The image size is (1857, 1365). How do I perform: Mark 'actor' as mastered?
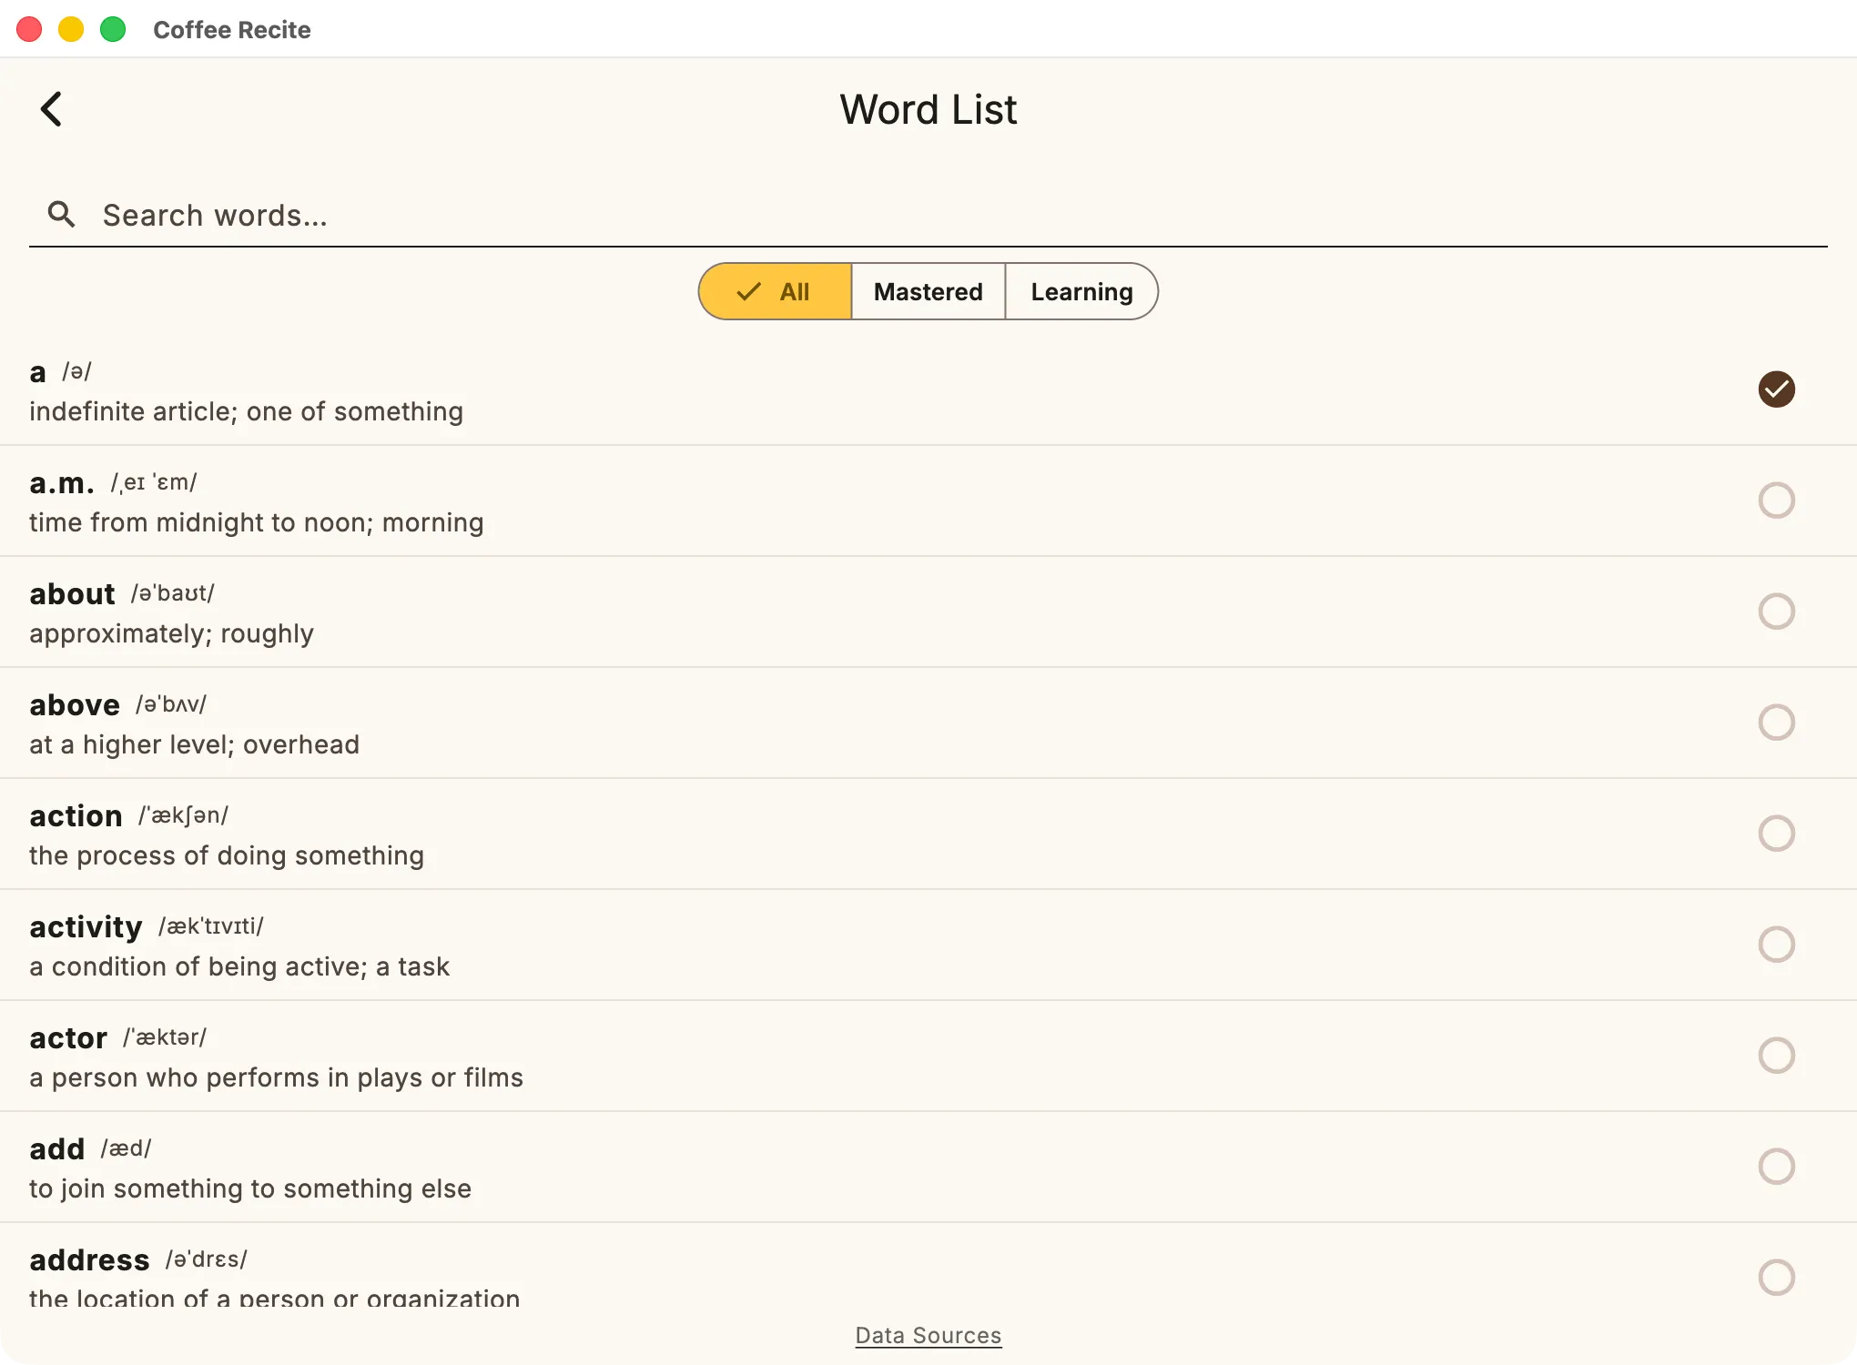click(x=1776, y=1056)
